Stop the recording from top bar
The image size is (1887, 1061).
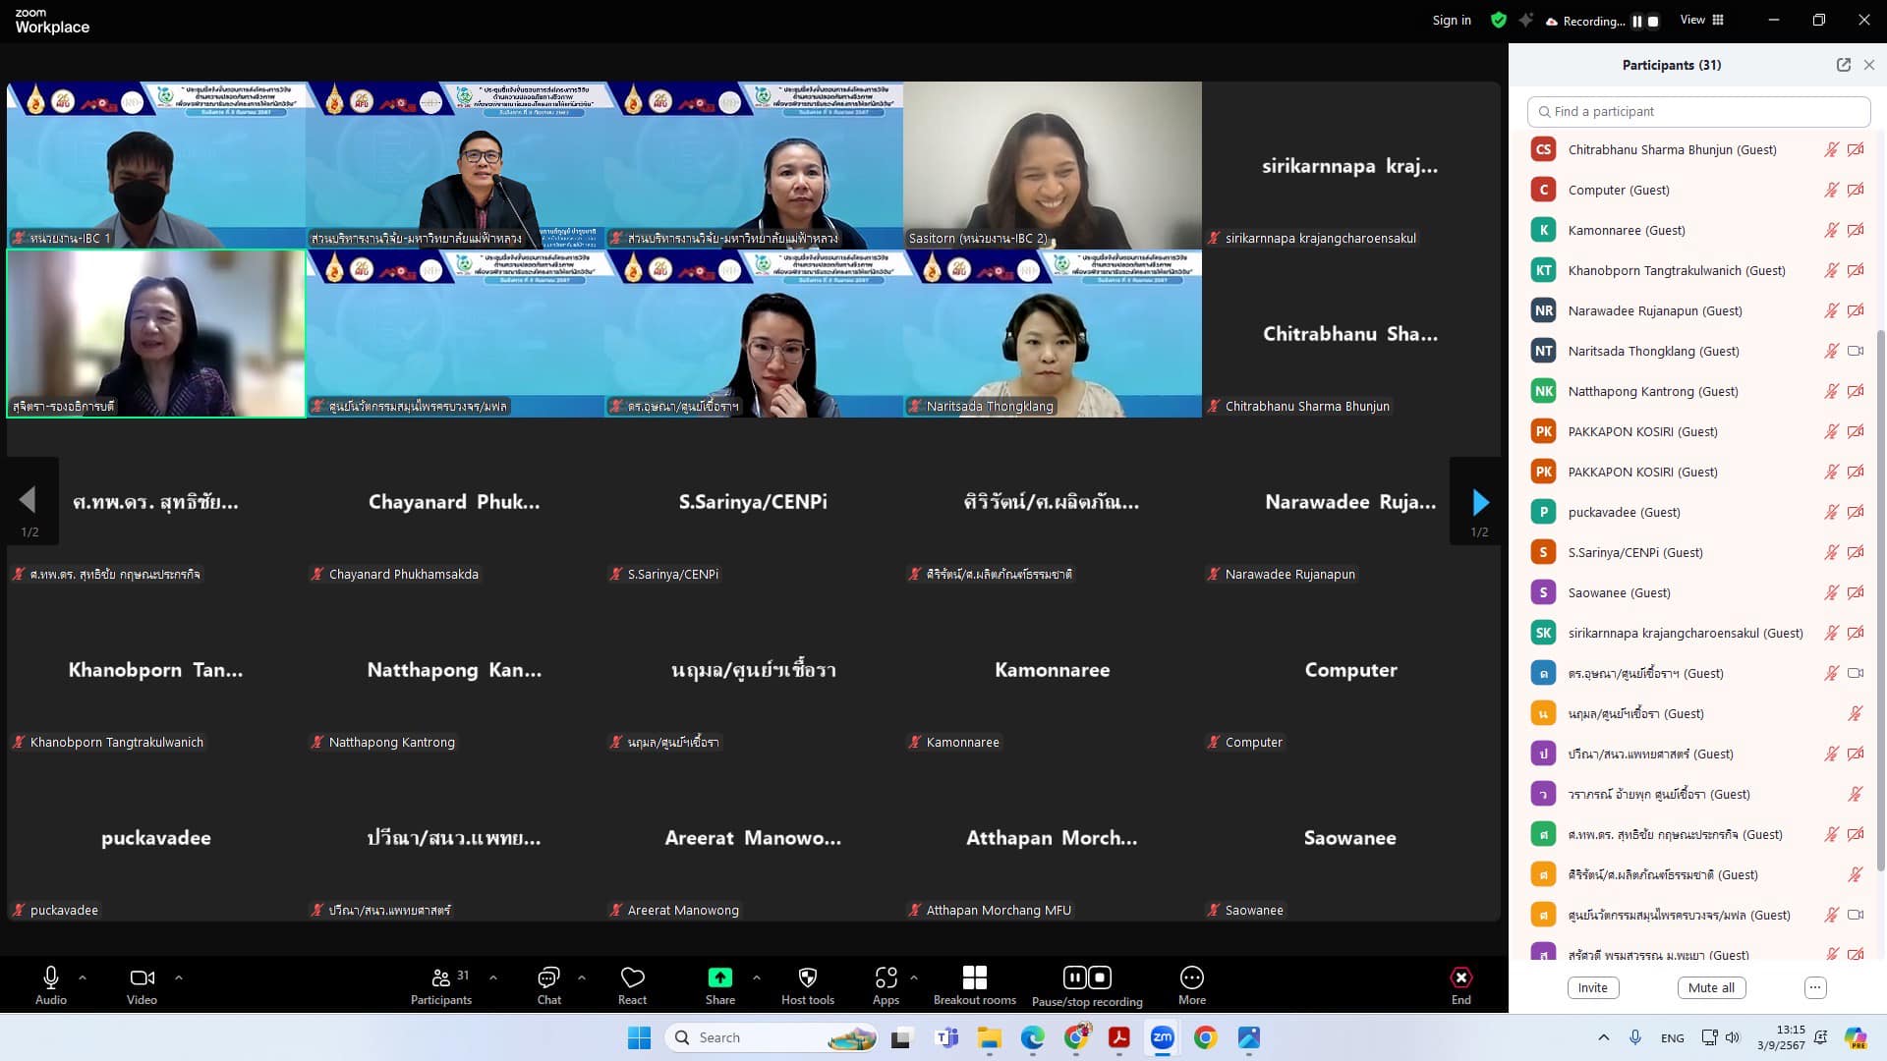click(1653, 21)
